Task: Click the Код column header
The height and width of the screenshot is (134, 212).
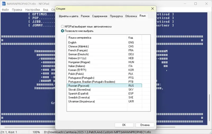Action: pos(135,38)
